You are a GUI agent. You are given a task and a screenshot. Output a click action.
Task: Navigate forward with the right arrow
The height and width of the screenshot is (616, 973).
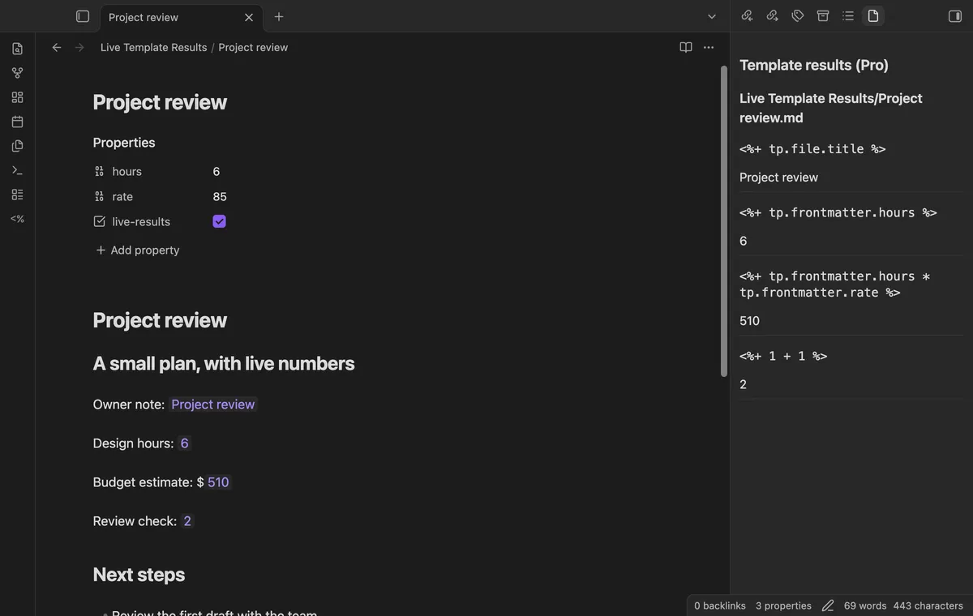tap(79, 48)
